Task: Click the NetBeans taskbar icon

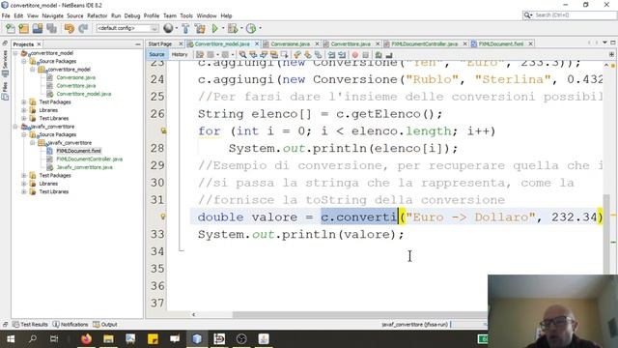Action: (197, 339)
